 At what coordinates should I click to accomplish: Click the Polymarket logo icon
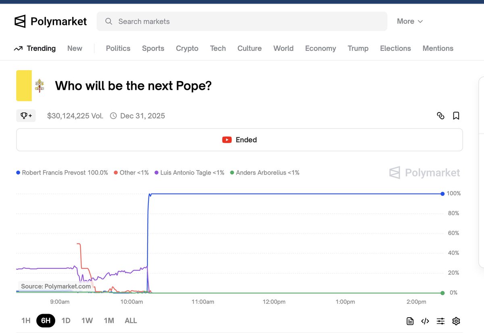coord(20,21)
